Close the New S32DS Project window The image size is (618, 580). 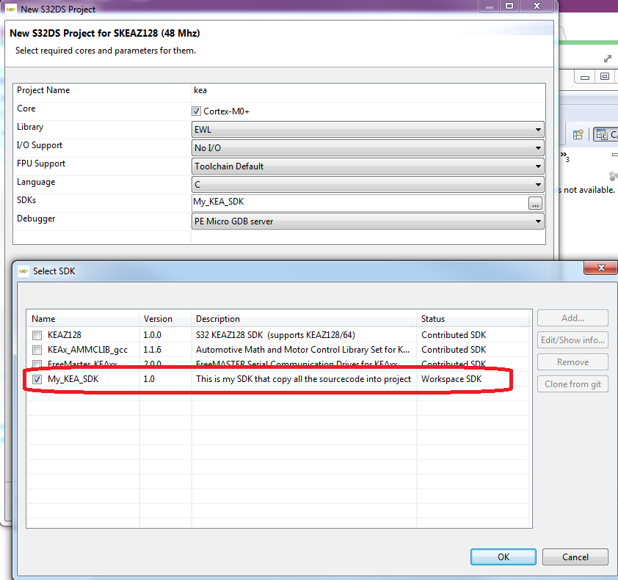click(537, 6)
